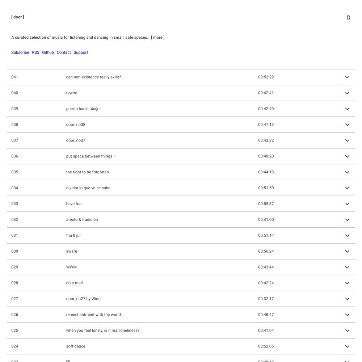Expand episode 025 chevron

pos(347,331)
